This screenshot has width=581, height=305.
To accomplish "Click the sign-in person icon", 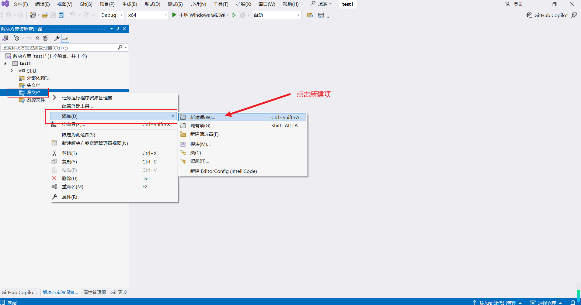I will point(507,4).
